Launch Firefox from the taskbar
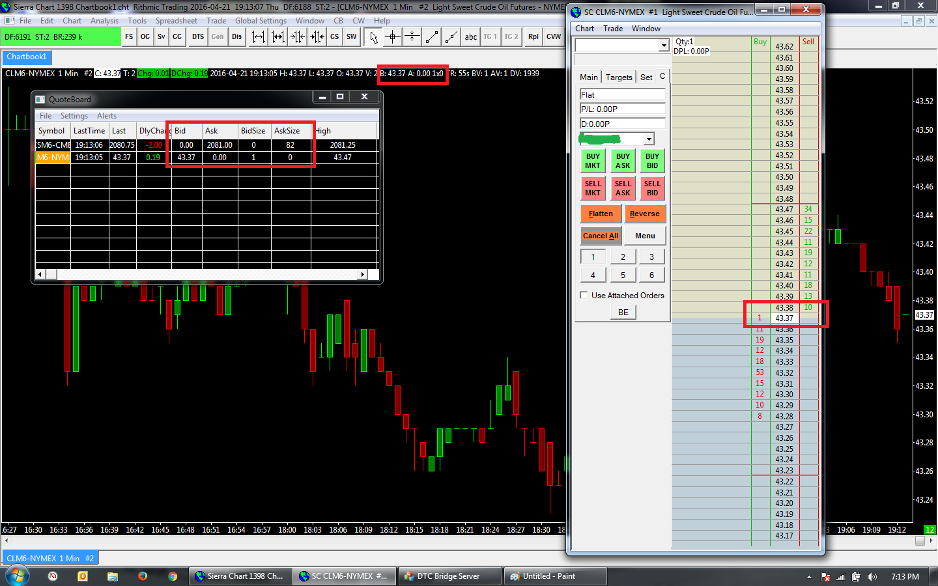 click(x=142, y=576)
